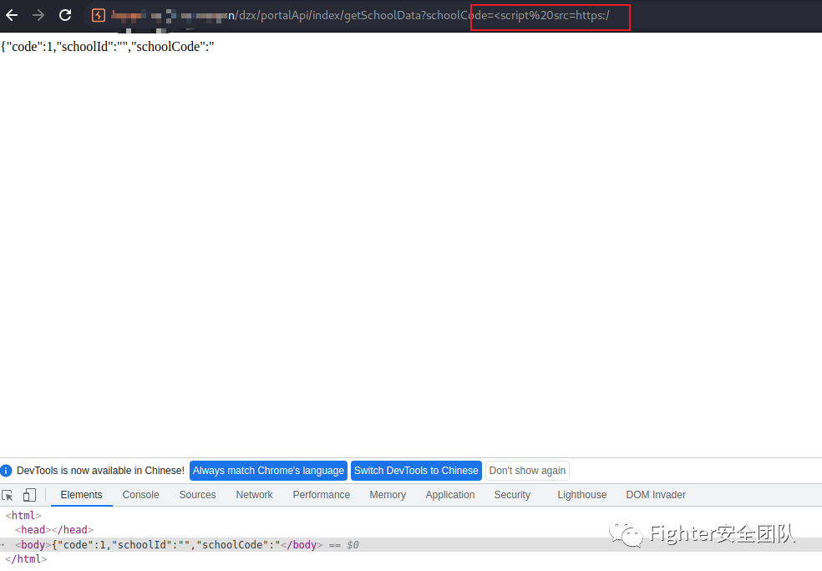
Task: Switch to the Console tab
Action: point(140,495)
